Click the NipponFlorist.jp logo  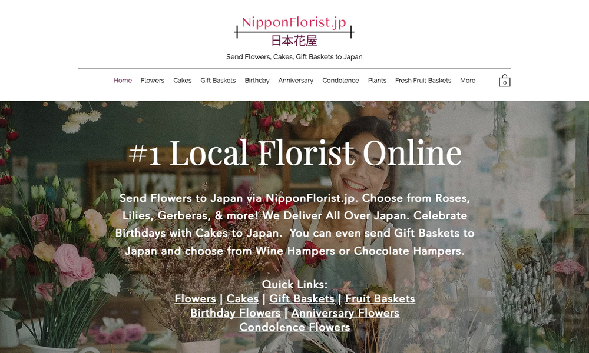(x=294, y=32)
